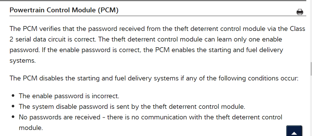
Task: Click the word "systems." ending the first paragraph
Action: click(23, 60)
